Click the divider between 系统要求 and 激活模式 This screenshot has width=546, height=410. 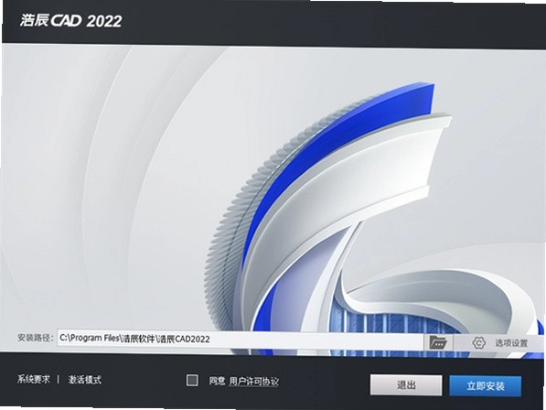59,380
